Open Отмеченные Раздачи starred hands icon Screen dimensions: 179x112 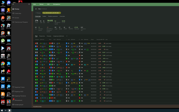click(13, 22)
